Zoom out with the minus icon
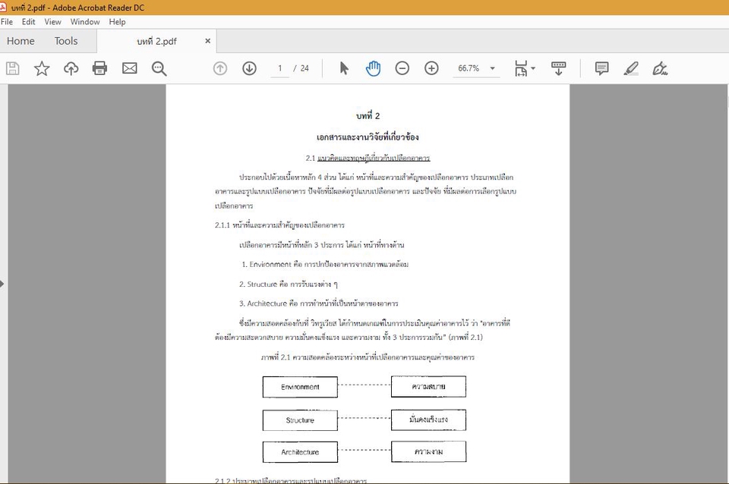Image resolution: width=729 pixels, height=484 pixels. pyautogui.click(x=402, y=68)
